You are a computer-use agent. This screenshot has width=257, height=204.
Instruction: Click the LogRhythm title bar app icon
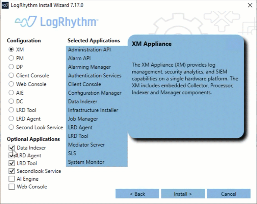5,5
